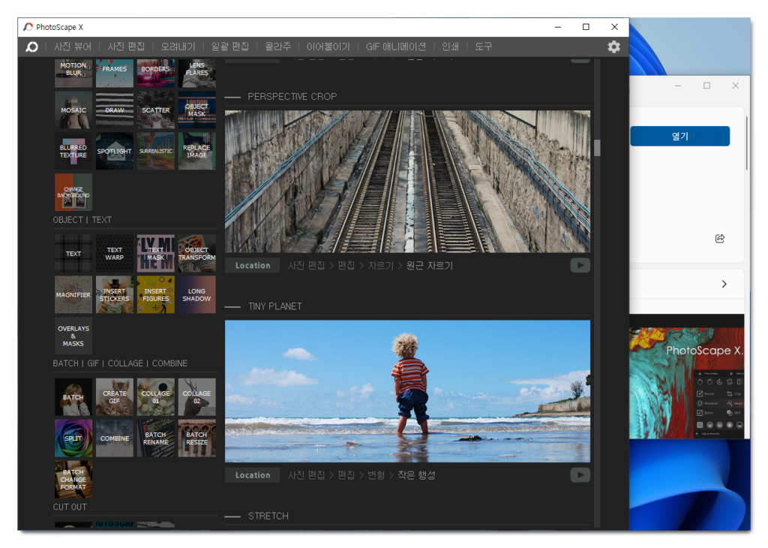Click the TINY PLANET section heading
The height and width of the screenshot is (548, 768).
(x=274, y=306)
